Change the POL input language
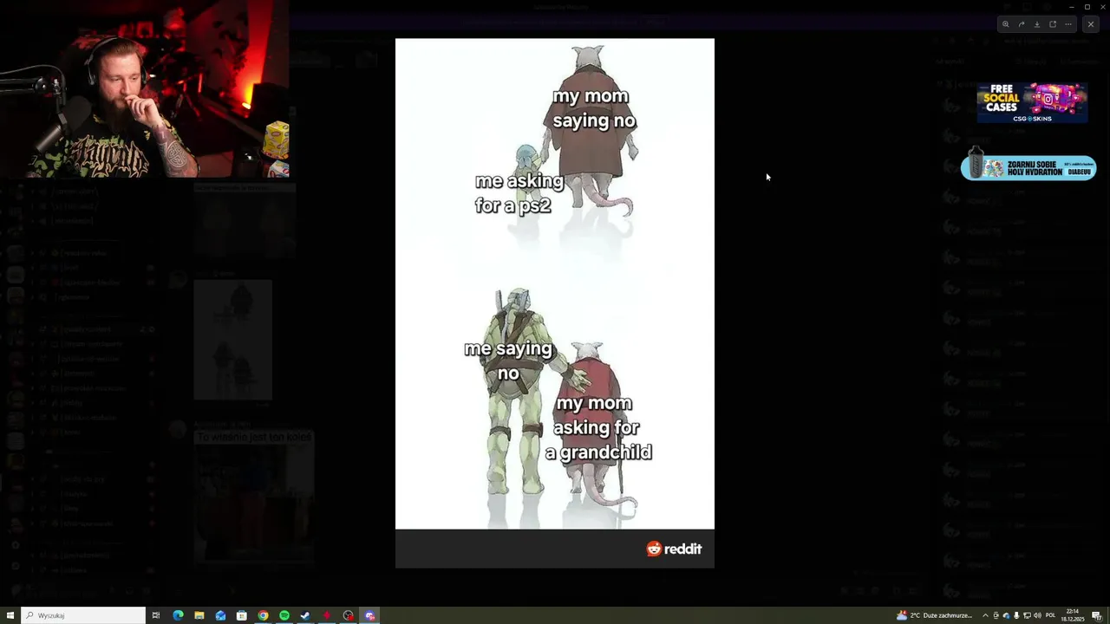 point(1050,615)
